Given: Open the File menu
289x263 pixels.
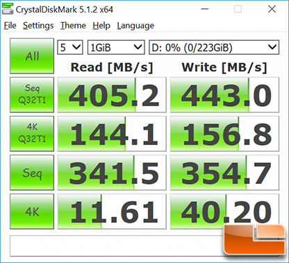Looking at the screenshot, I should (x=10, y=26).
